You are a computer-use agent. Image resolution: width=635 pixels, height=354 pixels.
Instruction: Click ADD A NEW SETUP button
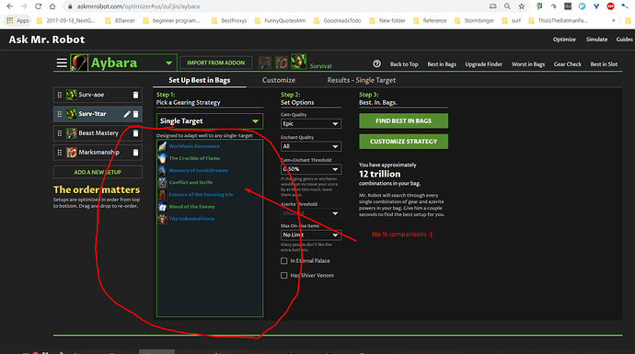coord(98,172)
